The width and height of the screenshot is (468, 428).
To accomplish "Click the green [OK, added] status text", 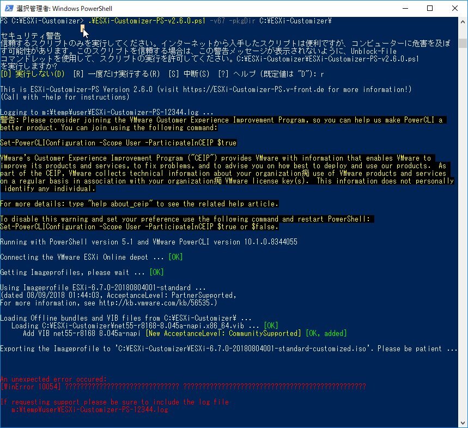I will 326,333.
